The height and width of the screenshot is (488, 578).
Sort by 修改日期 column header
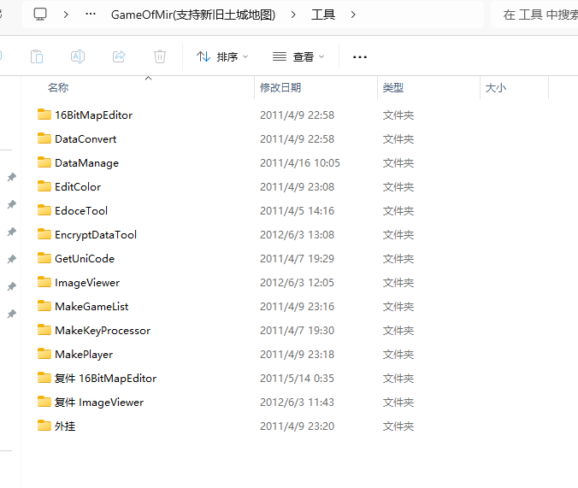(280, 88)
